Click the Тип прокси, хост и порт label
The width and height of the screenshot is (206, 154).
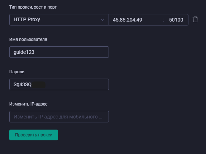click(x=33, y=7)
